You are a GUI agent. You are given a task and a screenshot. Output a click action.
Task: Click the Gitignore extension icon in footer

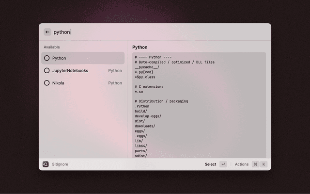(x=46, y=164)
